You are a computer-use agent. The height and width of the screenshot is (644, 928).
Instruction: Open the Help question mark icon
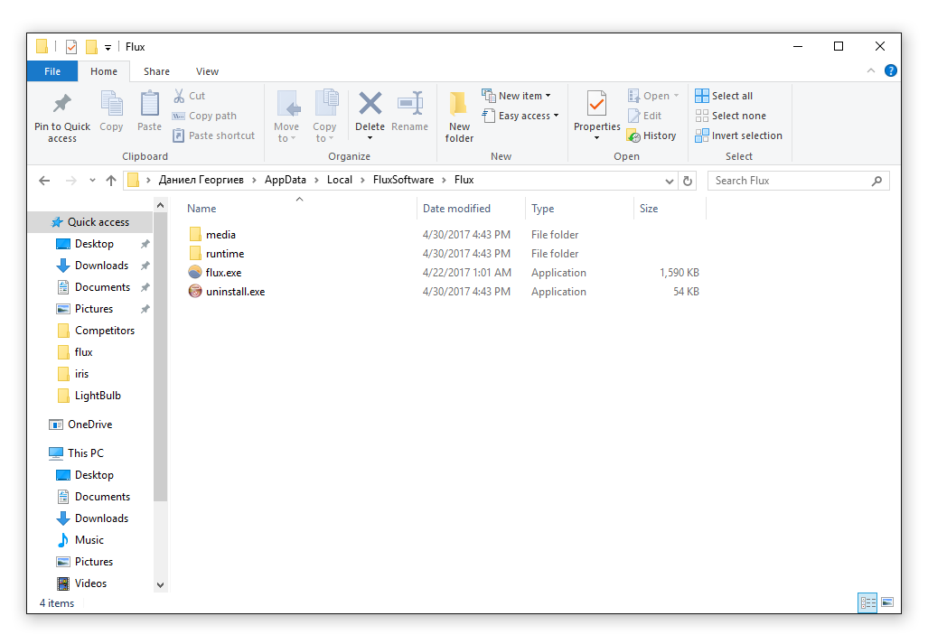click(890, 71)
